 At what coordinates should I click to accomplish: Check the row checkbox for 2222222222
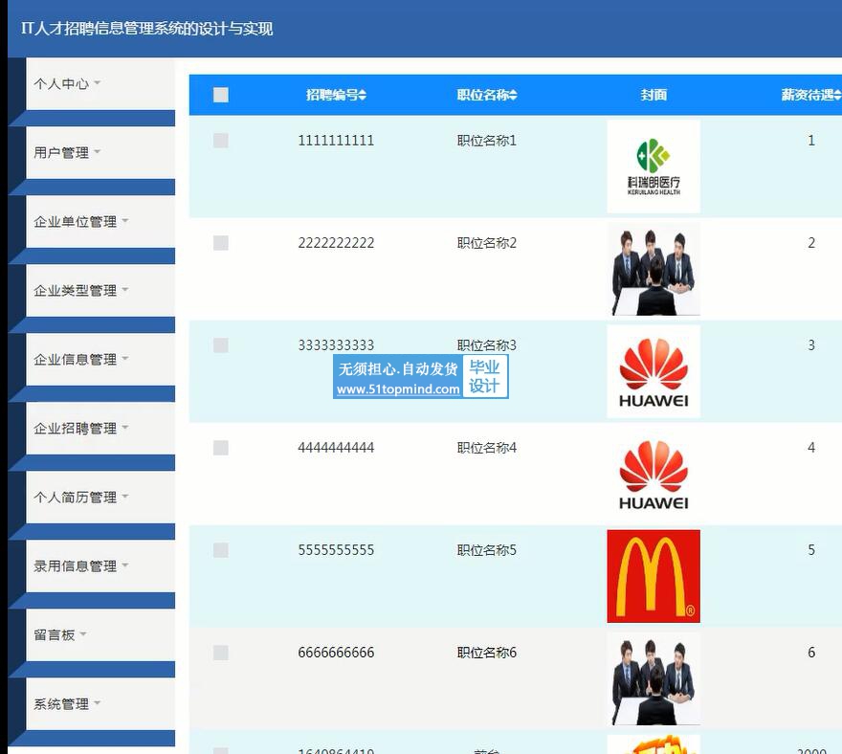(221, 243)
